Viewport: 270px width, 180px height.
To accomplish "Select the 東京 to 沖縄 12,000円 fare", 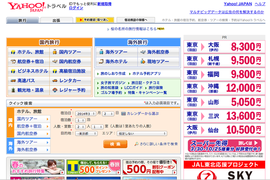I will tap(224, 88).
